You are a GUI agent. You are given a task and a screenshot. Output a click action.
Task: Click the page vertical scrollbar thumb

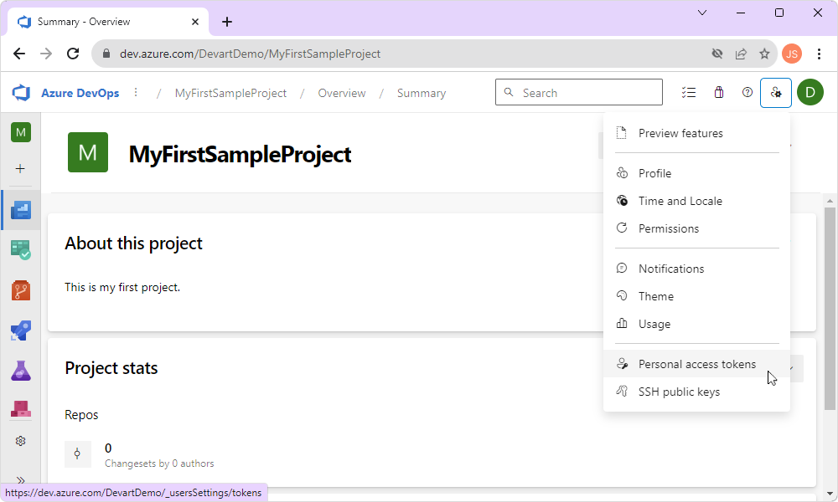(830, 309)
